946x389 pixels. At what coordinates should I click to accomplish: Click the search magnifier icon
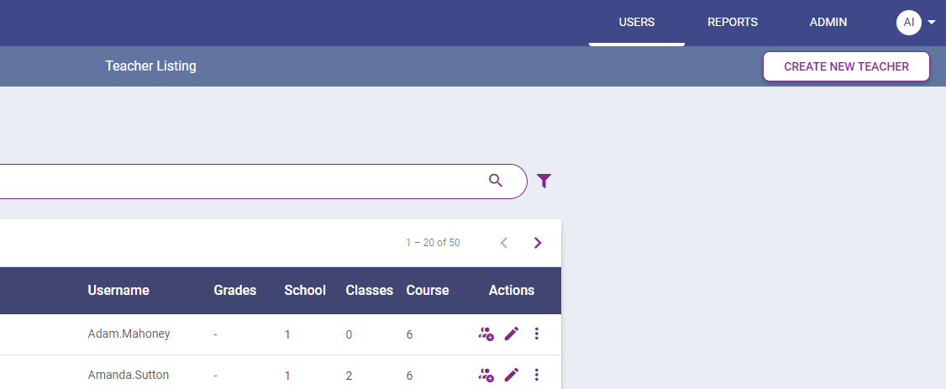496,181
